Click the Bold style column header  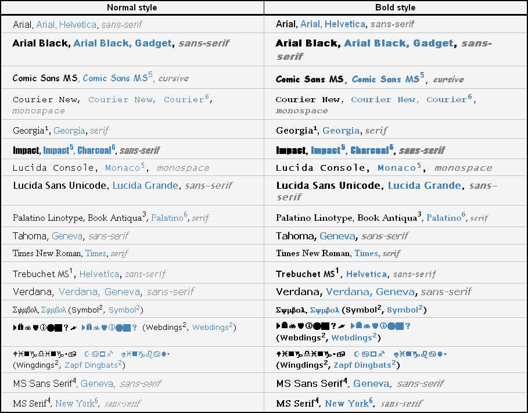394,8
